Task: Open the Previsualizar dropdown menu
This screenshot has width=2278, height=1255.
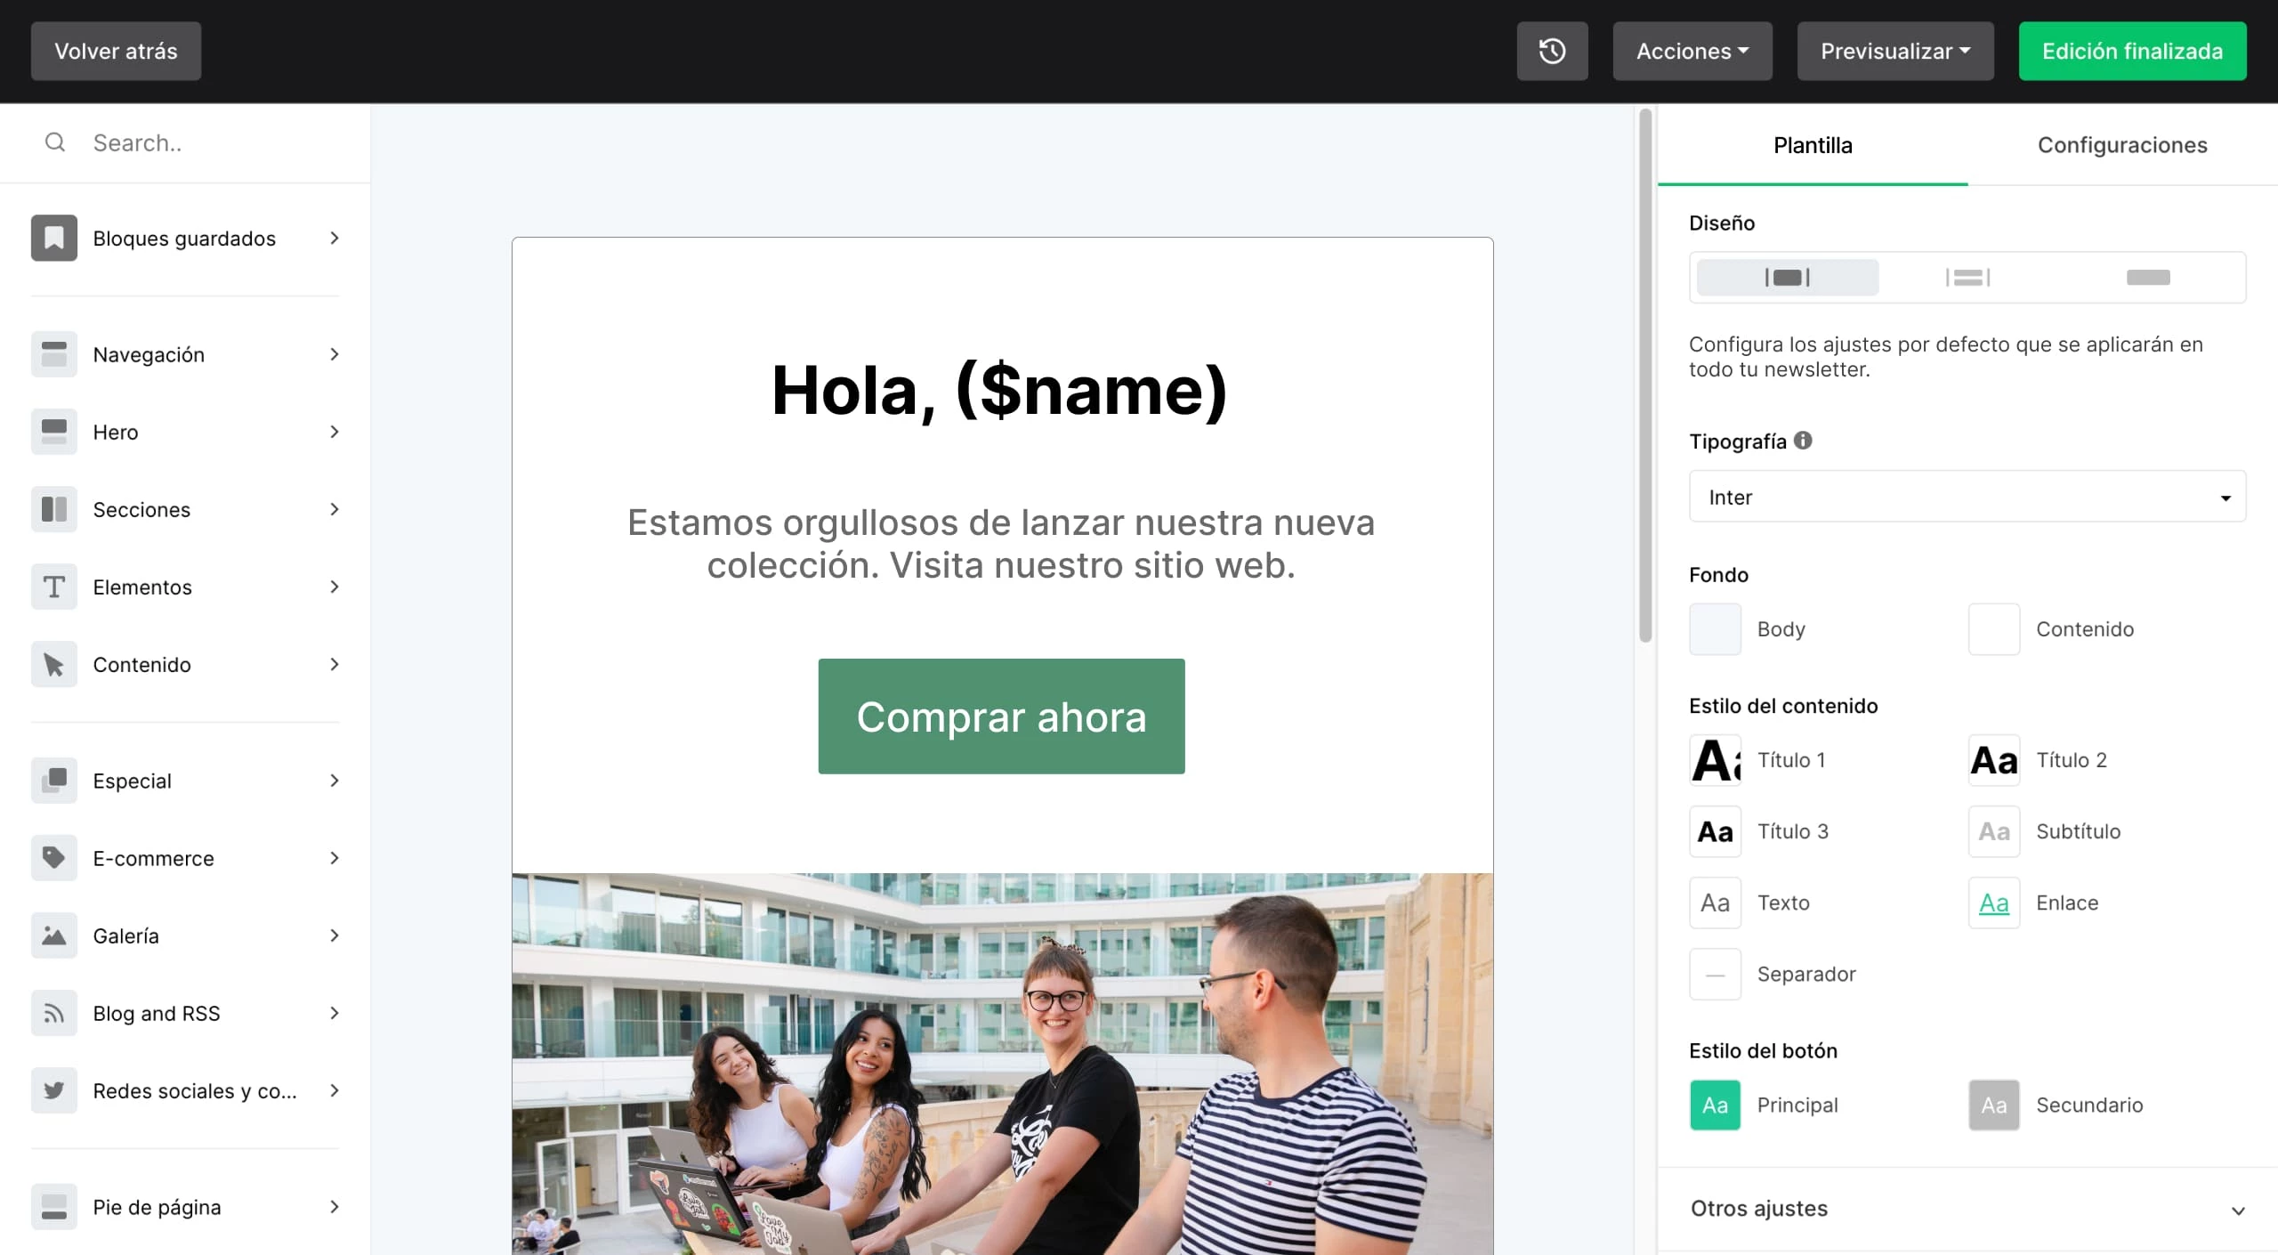Action: [x=1894, y=51]
